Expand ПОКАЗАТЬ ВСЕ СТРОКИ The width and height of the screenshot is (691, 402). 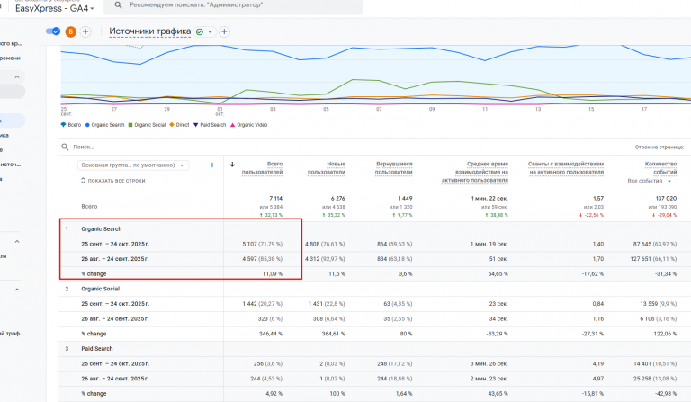(112, 181)
